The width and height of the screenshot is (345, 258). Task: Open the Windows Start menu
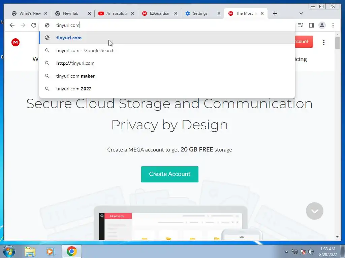click(x=9, y=251)
